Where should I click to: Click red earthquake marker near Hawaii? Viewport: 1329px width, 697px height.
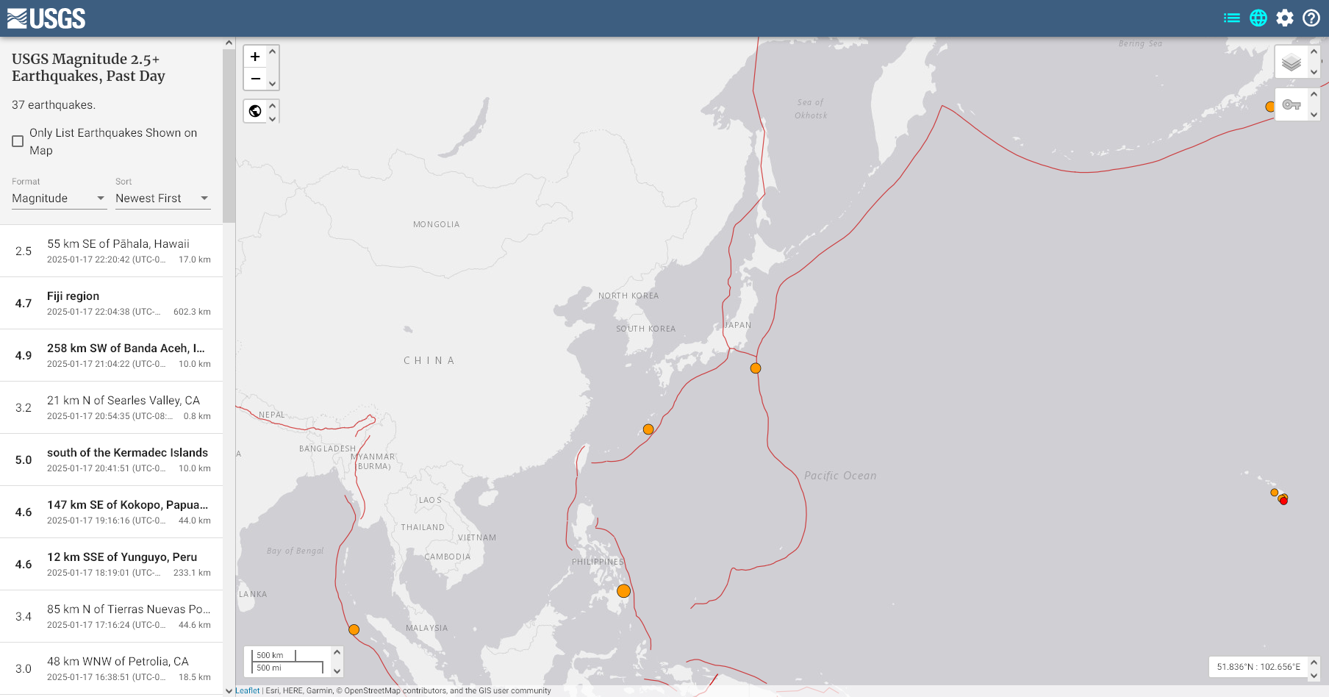tap(1283, 501)
